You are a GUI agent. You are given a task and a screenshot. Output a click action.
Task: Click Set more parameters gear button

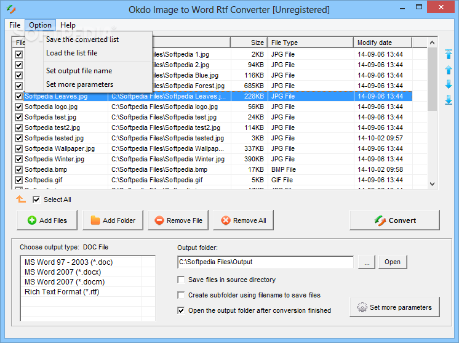point(394,307)
